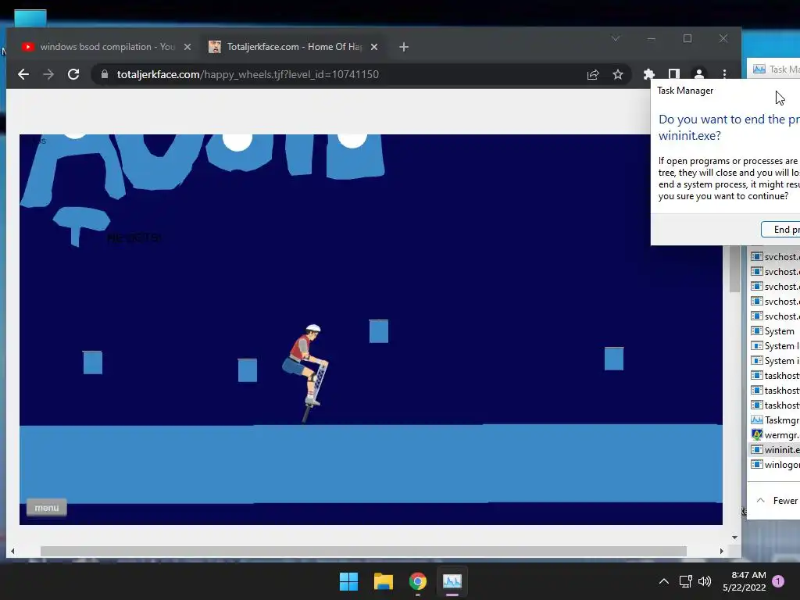Collapse Task Manager with Fewer details

[779, 501]
